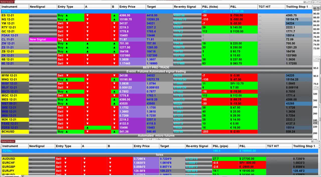Click target 15265.25 in NQ 12-21 row
The height and width of the screenshot is (177, 321).
(159, 19)
